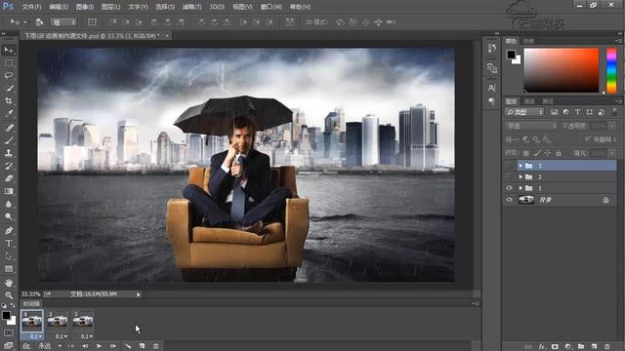Screen dimensions: 625x351
Task: Click the type layer filter icon
Action: (577, 112)
